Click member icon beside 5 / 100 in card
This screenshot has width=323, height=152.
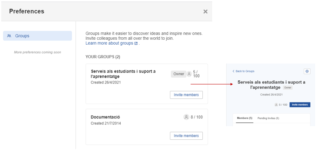click(x=189, y=74)
